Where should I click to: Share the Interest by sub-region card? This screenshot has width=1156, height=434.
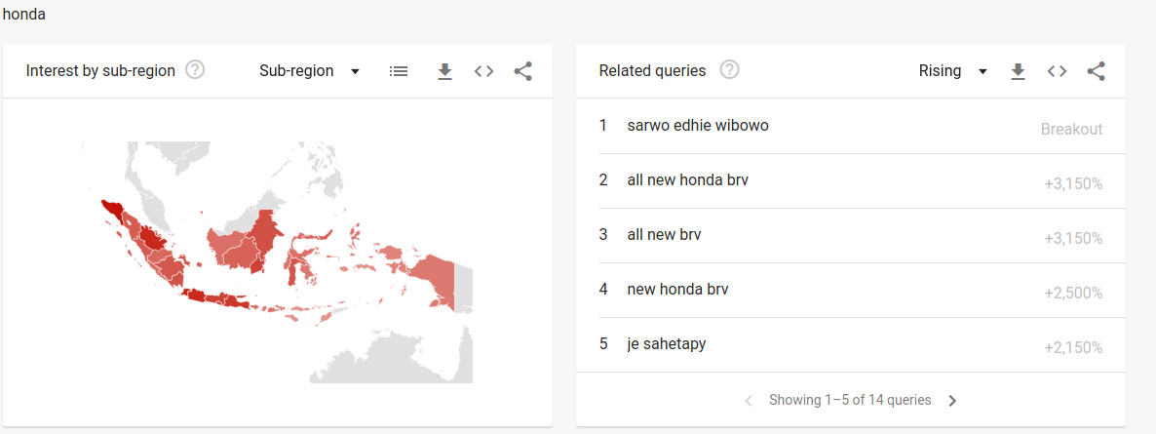coord(523,71)
